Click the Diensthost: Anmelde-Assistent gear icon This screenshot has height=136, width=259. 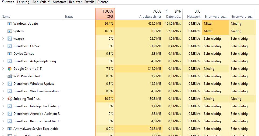tap(10, 114)
